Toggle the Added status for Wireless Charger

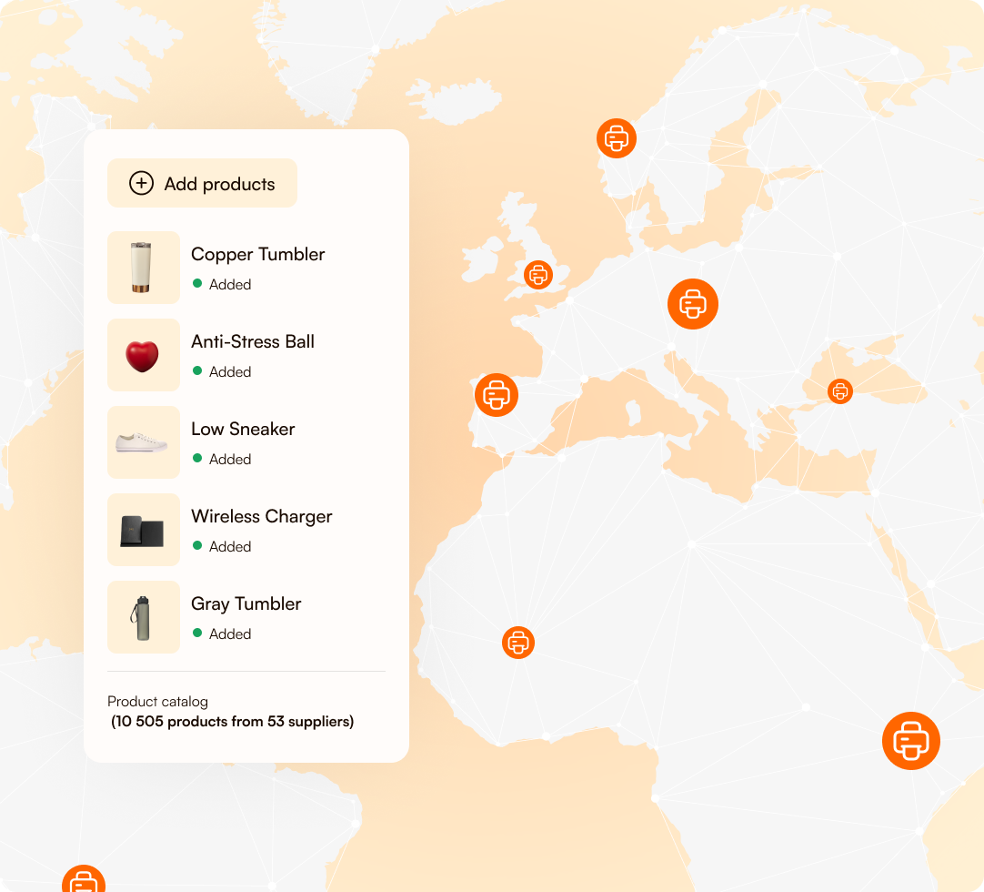pyautogui.click(x=199, y=546)
